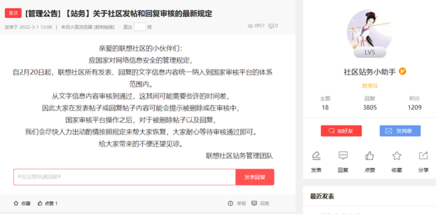Click the 复制链接 copy link text
The width and height of the screenshot is (436, 214).
point(104,27)
